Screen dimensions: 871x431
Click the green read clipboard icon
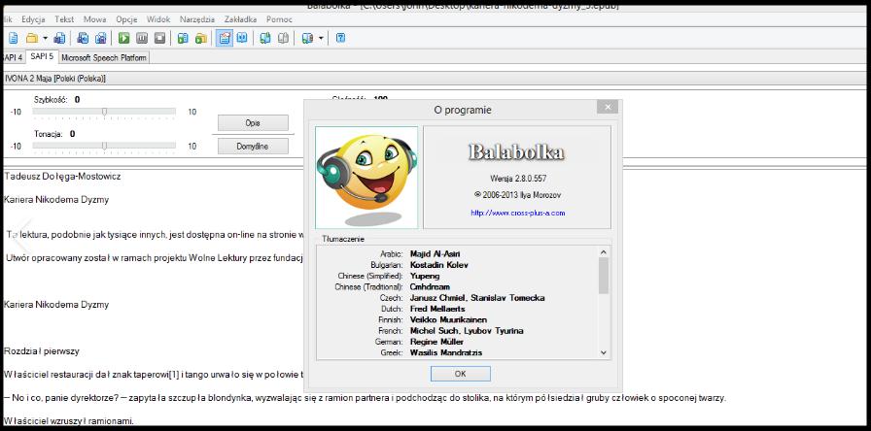(x=183, y=38)
